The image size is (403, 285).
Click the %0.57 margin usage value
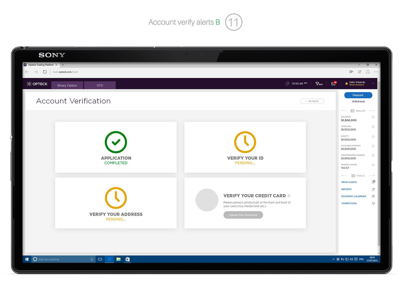(x=345, y=168)
